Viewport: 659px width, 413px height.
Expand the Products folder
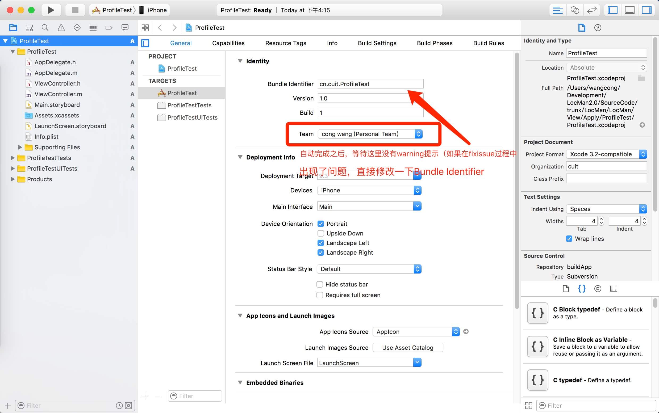[12, 179]
